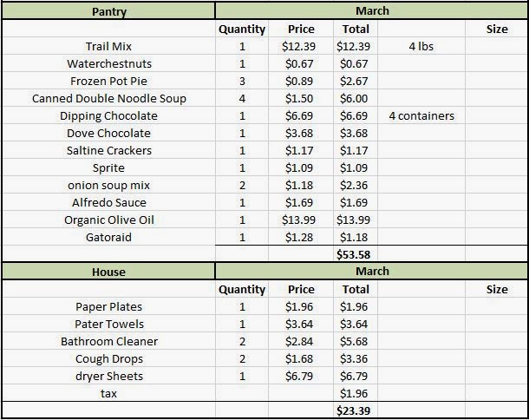Viewport: 529px width, 420px height.
Task: Select the House total $23.39 cell
Action: pyautogui.click(x=353, y=410)
